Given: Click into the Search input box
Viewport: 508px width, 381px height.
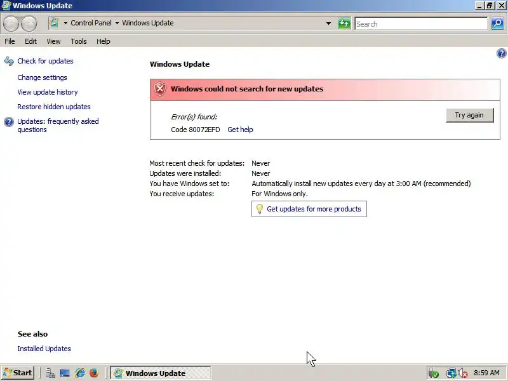Looking at the screenshot, I should 421,24.
